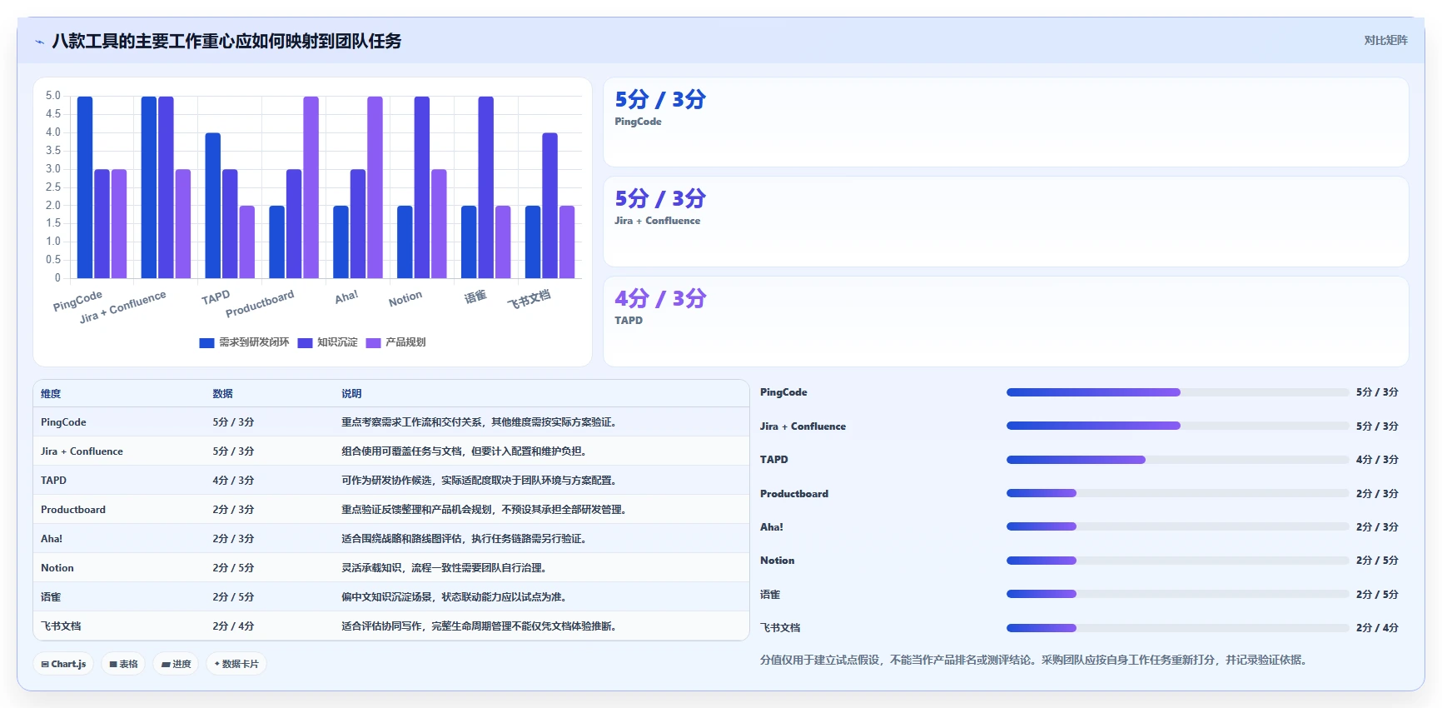Select the 进度 chip

click(x=177, y=664)
